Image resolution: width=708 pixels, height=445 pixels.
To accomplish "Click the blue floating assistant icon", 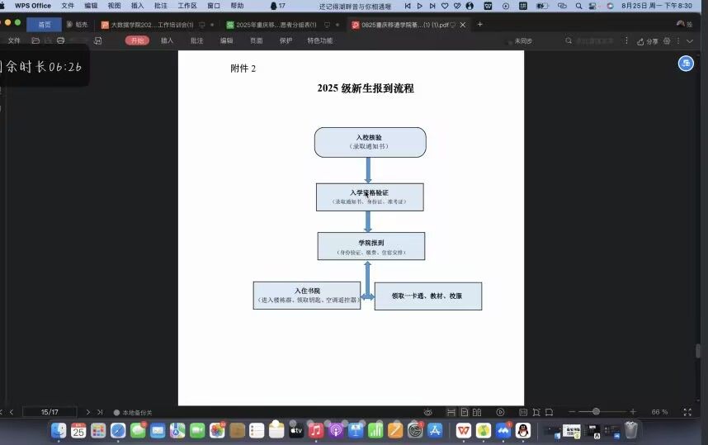I will 686,64.
